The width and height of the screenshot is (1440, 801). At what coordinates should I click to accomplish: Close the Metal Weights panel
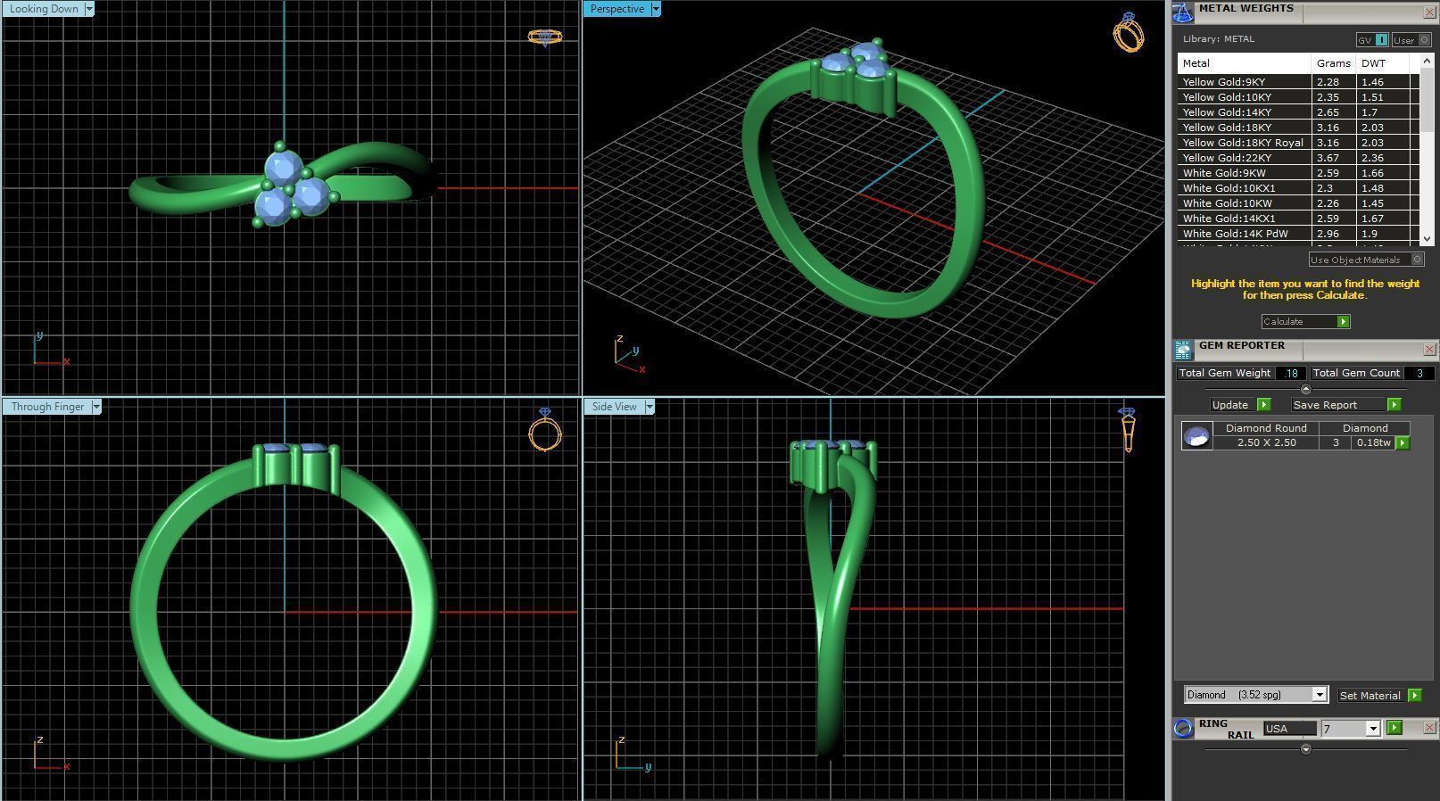(x=1429, y=12)
